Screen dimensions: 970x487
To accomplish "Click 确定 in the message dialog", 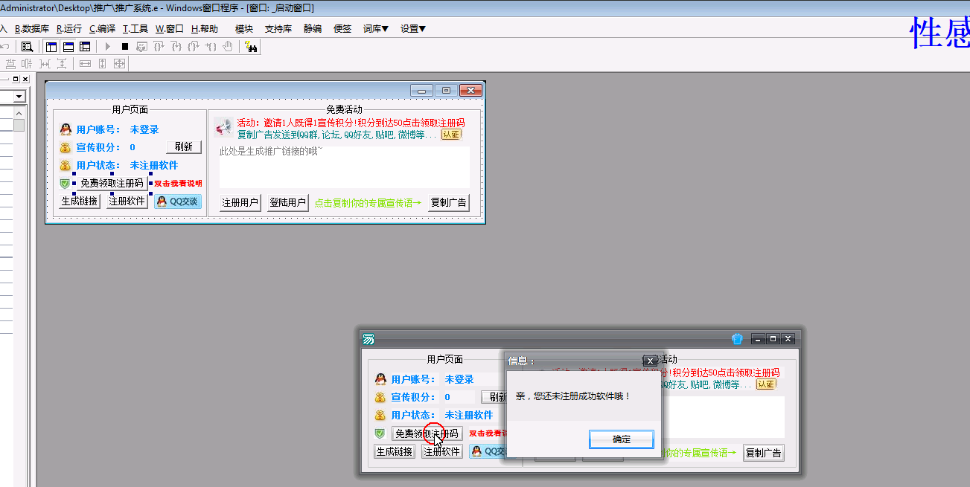I will pyautogui.click(x=622, y=439).
